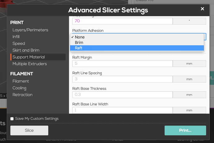The image size is (214, 143).
Task: Open Layers/Perimeters settings
Action: 30,30
